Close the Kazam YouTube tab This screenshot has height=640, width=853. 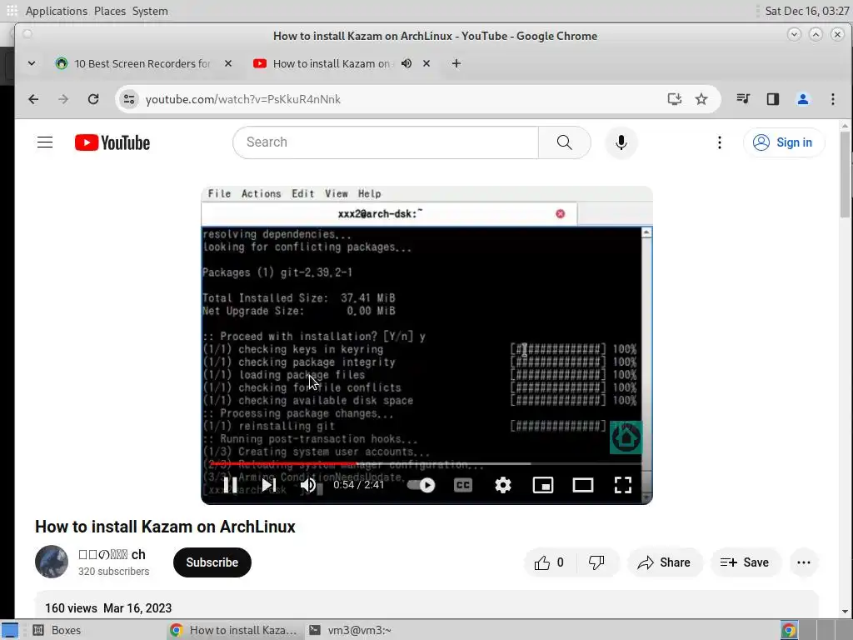pyautogui.click(x=426, y=63)
